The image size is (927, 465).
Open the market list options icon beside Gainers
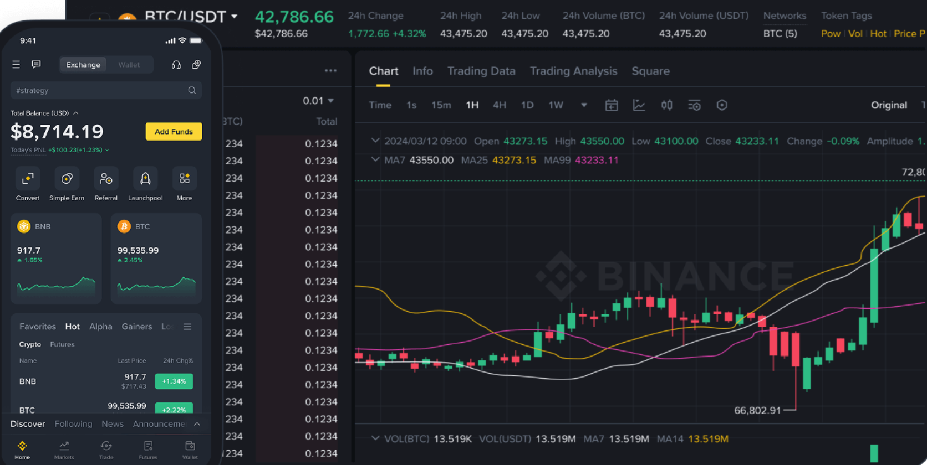188,327
